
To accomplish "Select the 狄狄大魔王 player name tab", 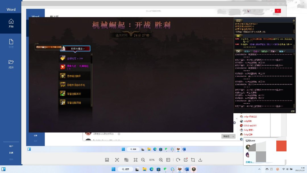I will click(x=75, y=49).
